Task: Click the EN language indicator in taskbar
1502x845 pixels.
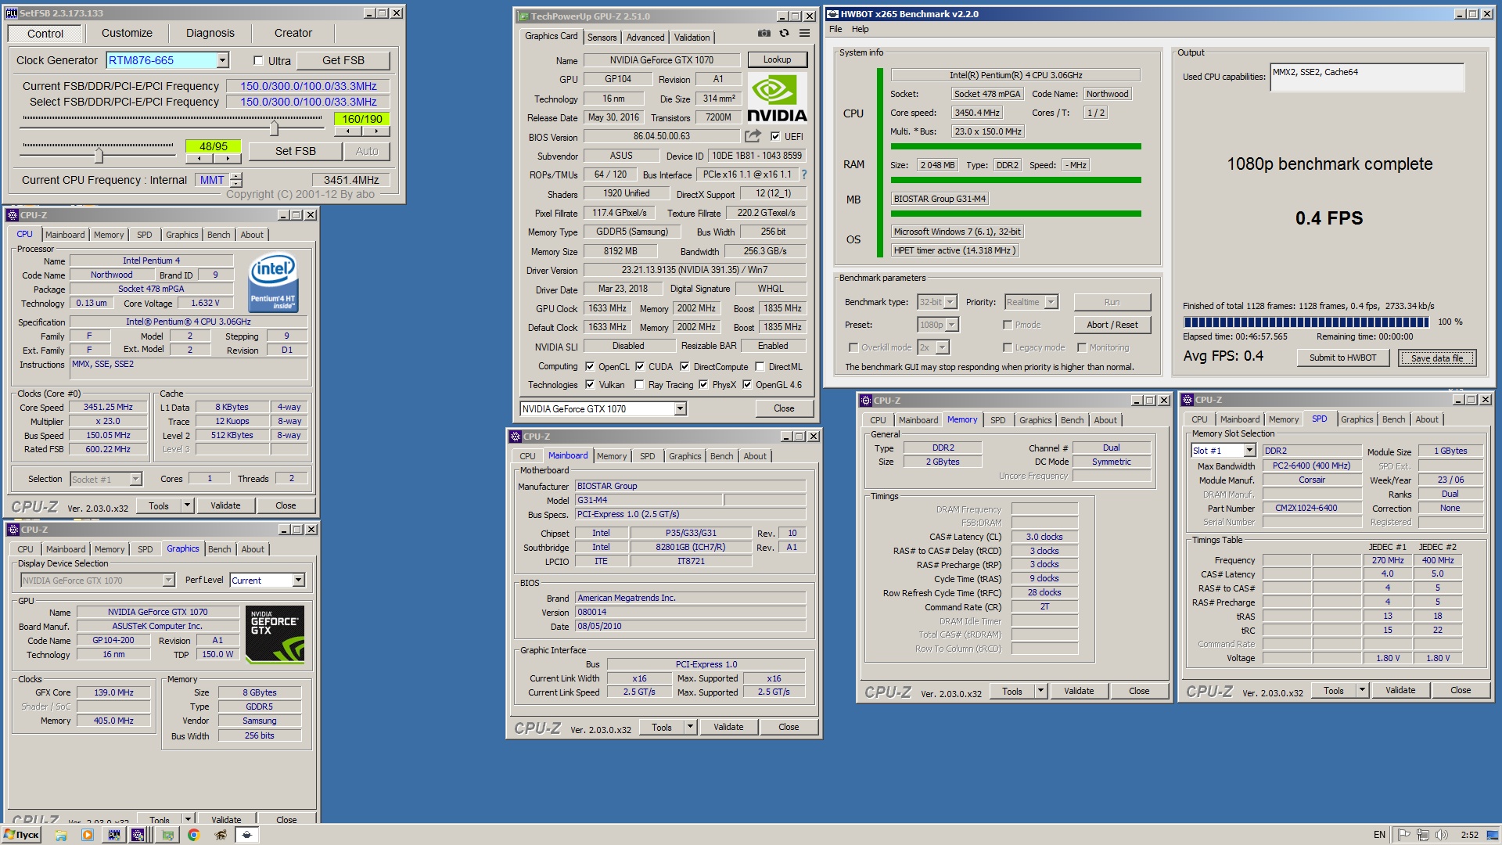Action: 1379,835
